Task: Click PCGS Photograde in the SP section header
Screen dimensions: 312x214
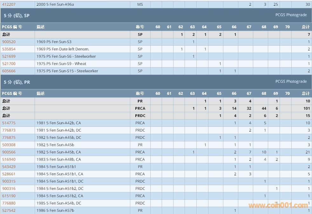Action: [x=291, y=15]
